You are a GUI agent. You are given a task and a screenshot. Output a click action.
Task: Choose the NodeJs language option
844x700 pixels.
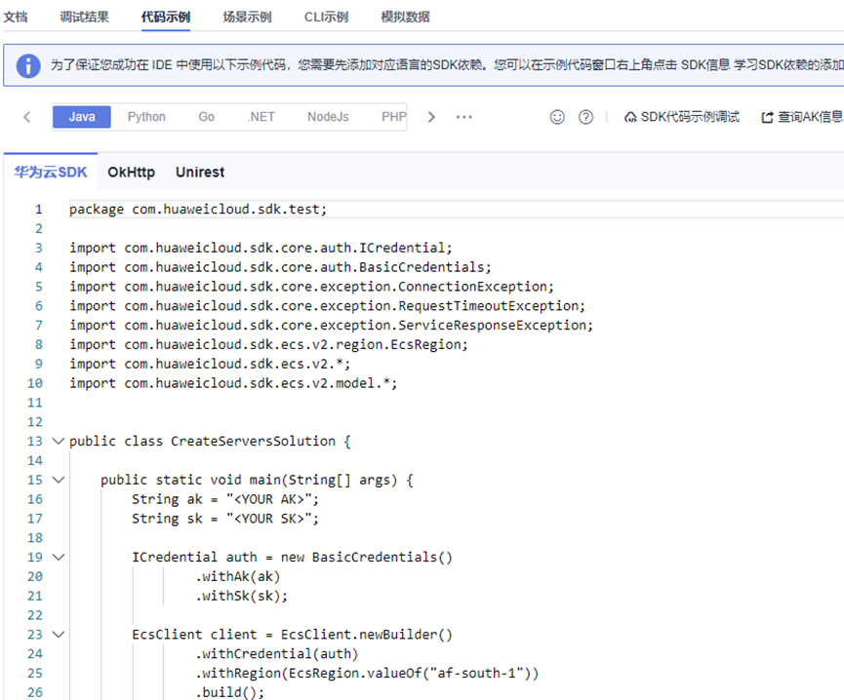coord(329,117)
